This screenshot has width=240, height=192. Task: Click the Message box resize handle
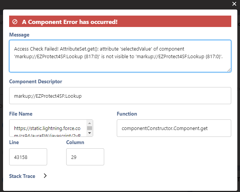229,70
